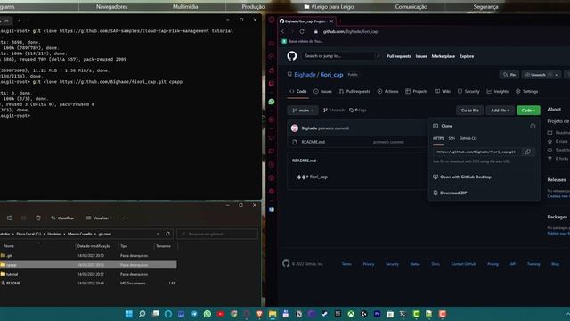Open Marketplace in GitHub header
Image resolution: width=570 pixels, height=321 pixels.
444,56
